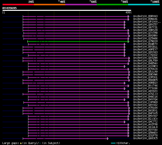The image size is (162, 145).
Task: Click the orange ~40% legend segment
Action: tap(50, 5)
